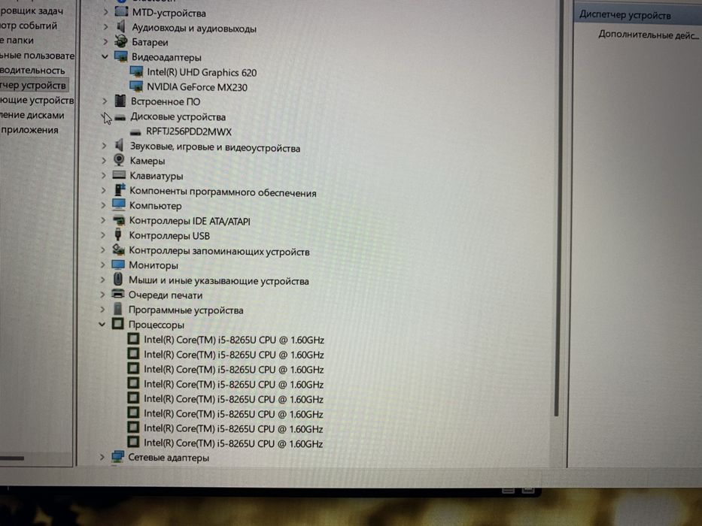Open Службы и приложения in the left pane
Screen dimensions: 702x526
(29, 130)
